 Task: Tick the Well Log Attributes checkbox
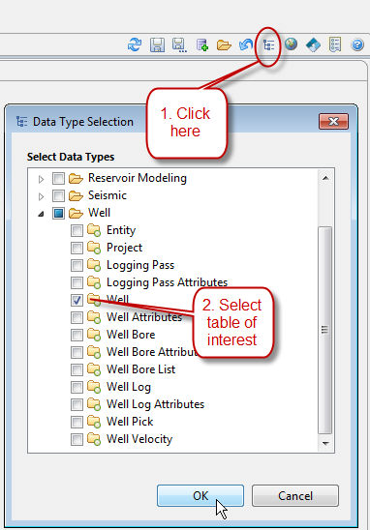pos(77,404)
